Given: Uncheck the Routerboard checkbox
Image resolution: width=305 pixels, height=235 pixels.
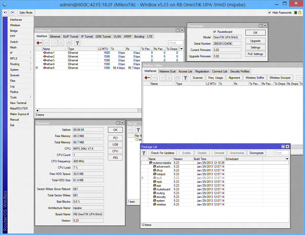Looking at the screenshot, I should point(214,32).
